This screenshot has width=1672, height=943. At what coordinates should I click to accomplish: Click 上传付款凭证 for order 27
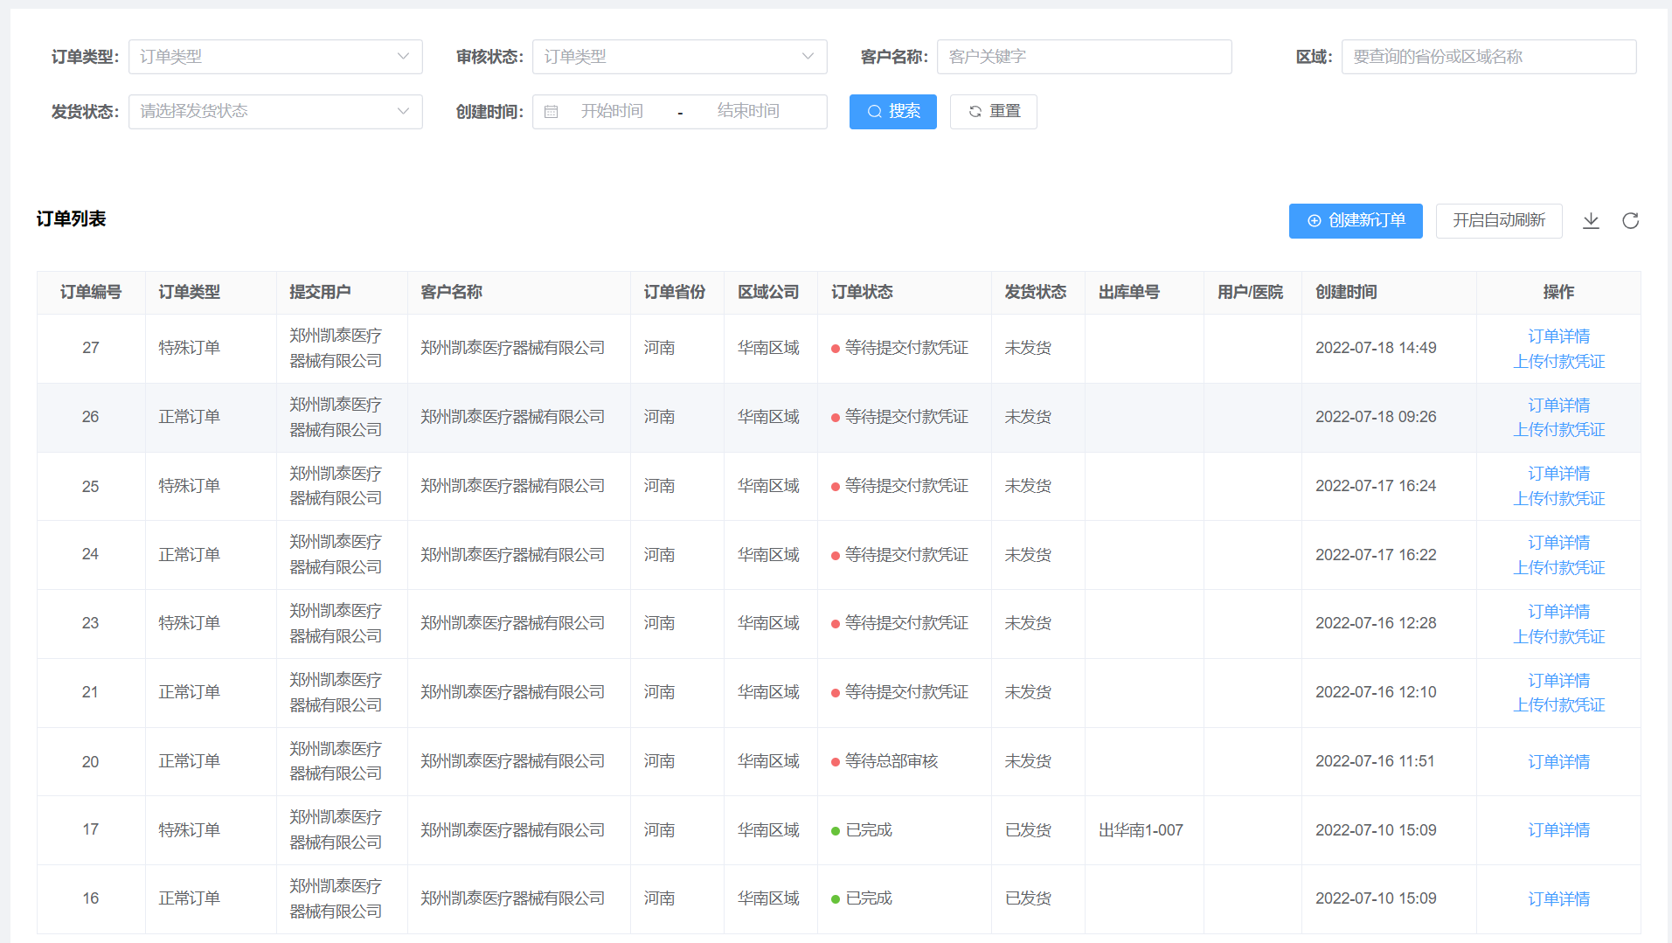pyautogui.click(x=1558, y=362)
